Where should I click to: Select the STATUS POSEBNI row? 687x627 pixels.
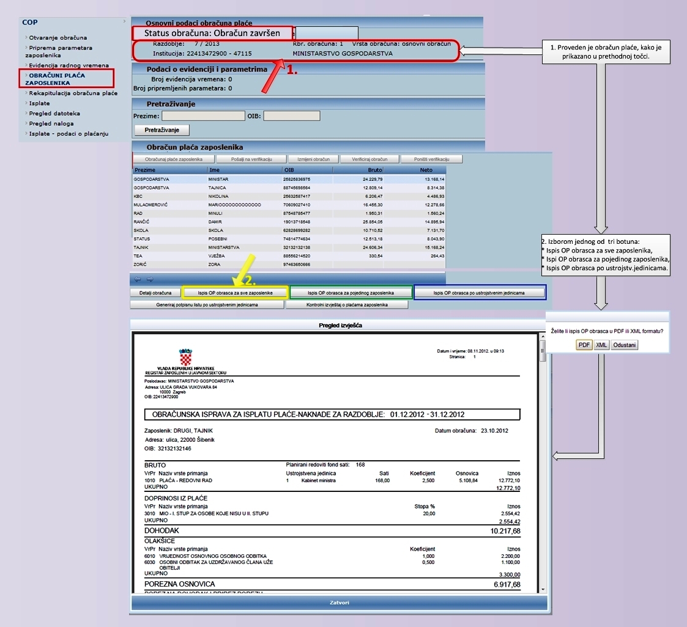pos(289,239)
